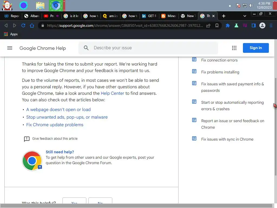277x208 pixels.
Task: Open the purple circle taskbar app
Action: 24,5
